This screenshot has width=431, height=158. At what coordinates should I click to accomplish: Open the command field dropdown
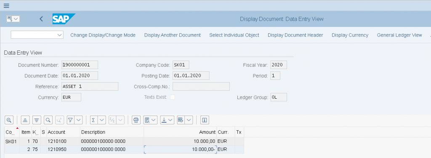pos(60,35)
